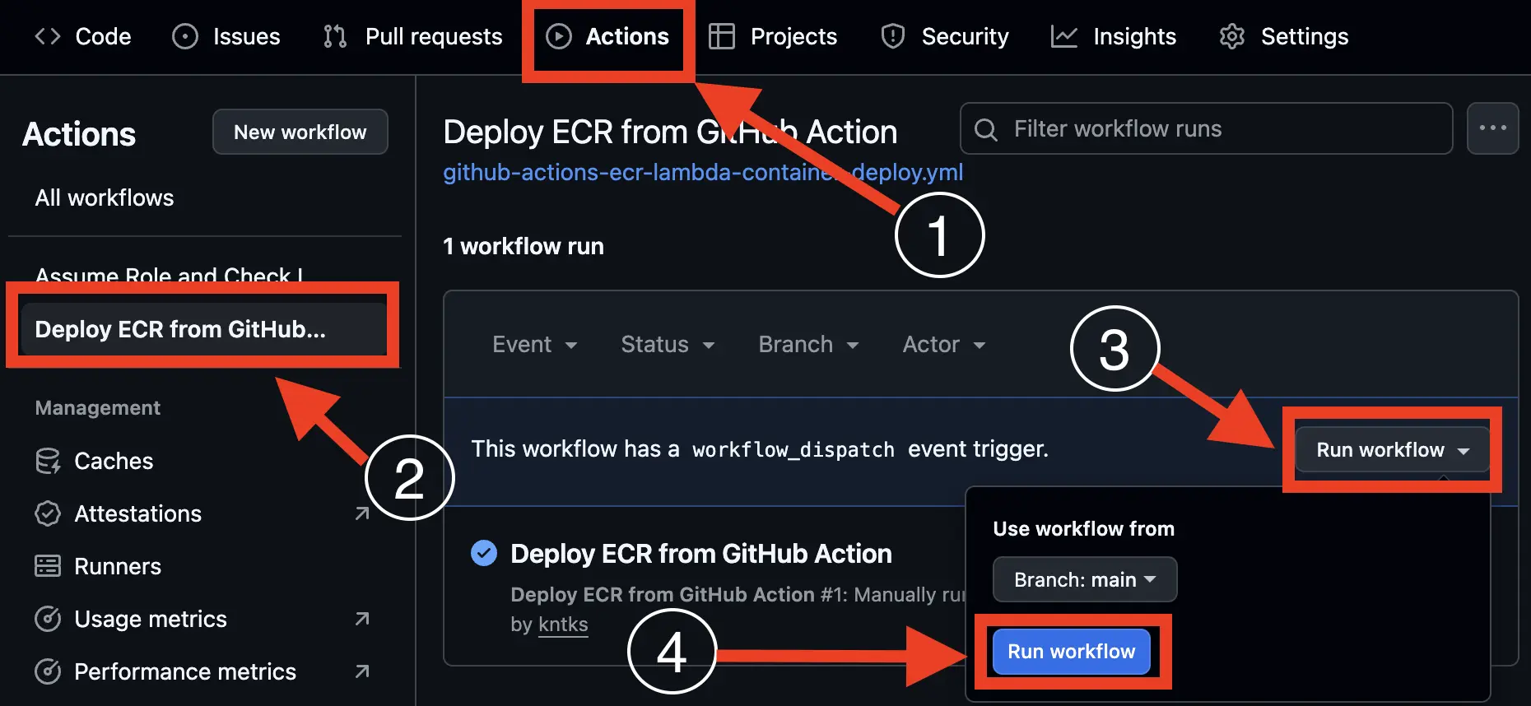Screen dimensions: 1531x706
Task: Open the Deploy ECR from GitHub Action run
Action: point(701,554)
